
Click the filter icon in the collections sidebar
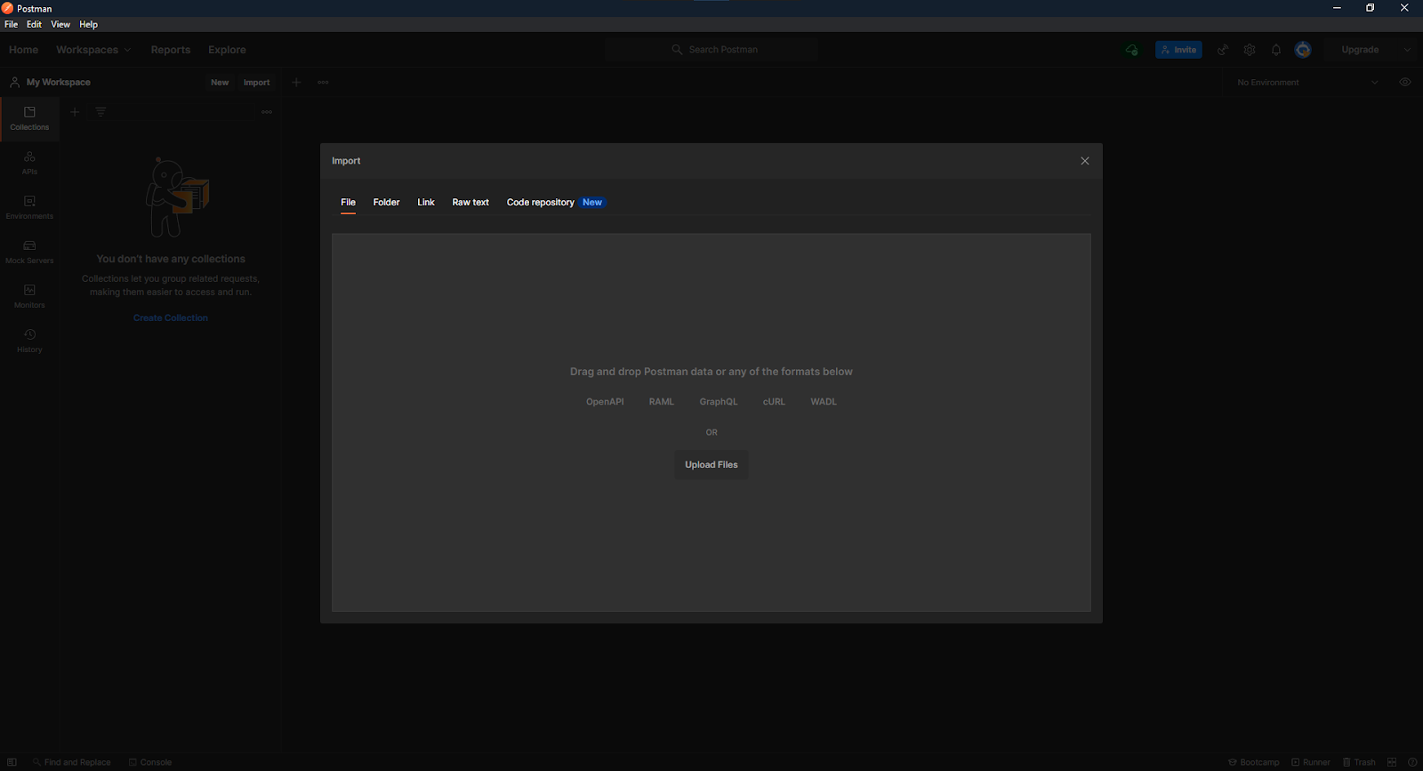(x=100, y=112)
